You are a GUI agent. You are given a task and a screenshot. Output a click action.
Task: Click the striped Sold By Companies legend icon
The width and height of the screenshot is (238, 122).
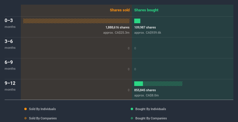coord(26,118)
